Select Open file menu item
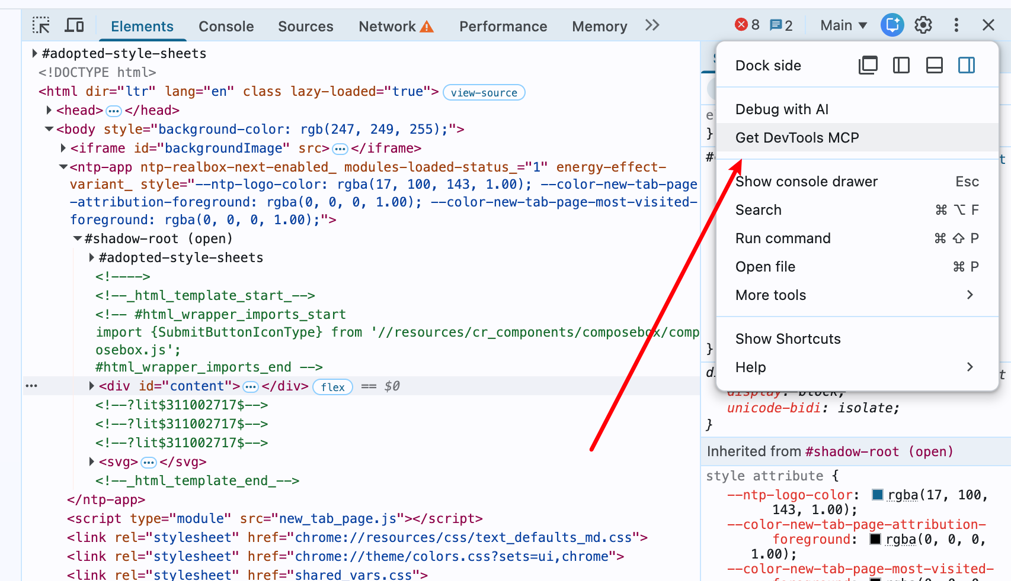Image resolution: width=1011 pixels, height=581 pixels. click(857, 267)
